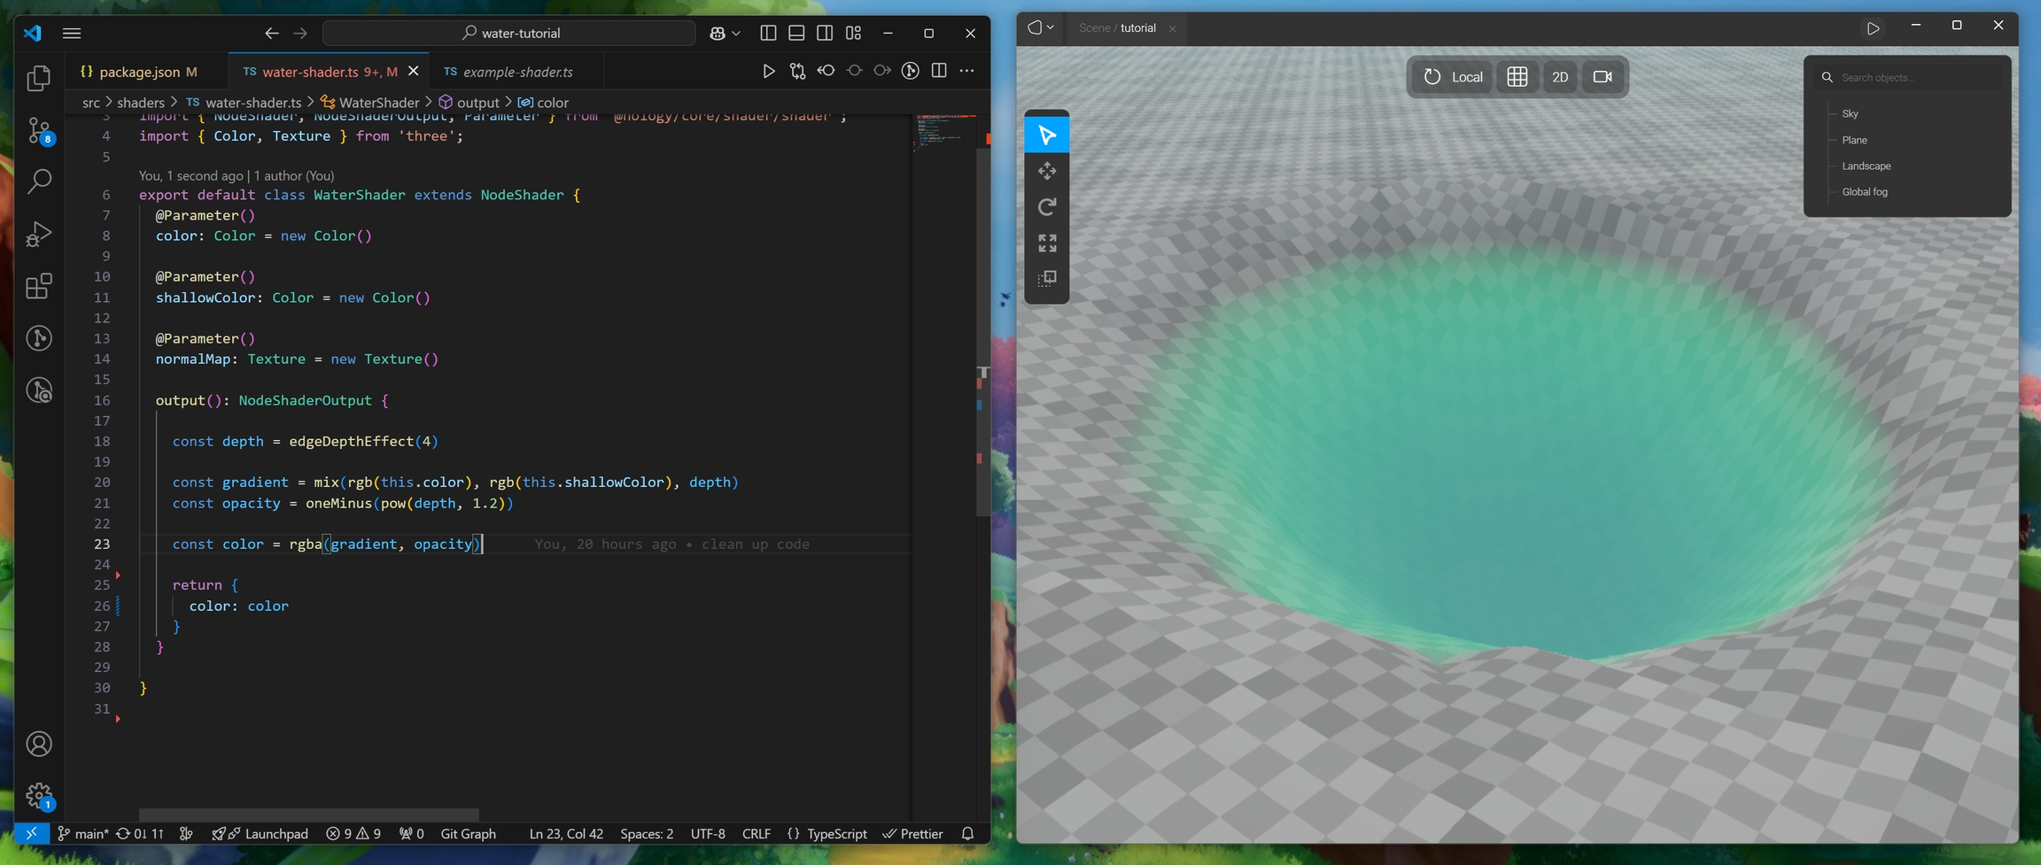Toggle Local transform space
The height and width of the screenshot is (865, 2041).
tap(1452, 77)
